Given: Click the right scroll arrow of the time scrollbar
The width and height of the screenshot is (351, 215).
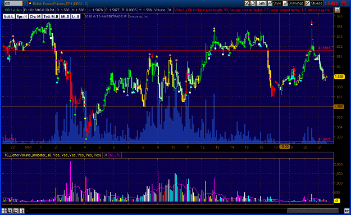Looking at the screenshot, I should (341, 210).
